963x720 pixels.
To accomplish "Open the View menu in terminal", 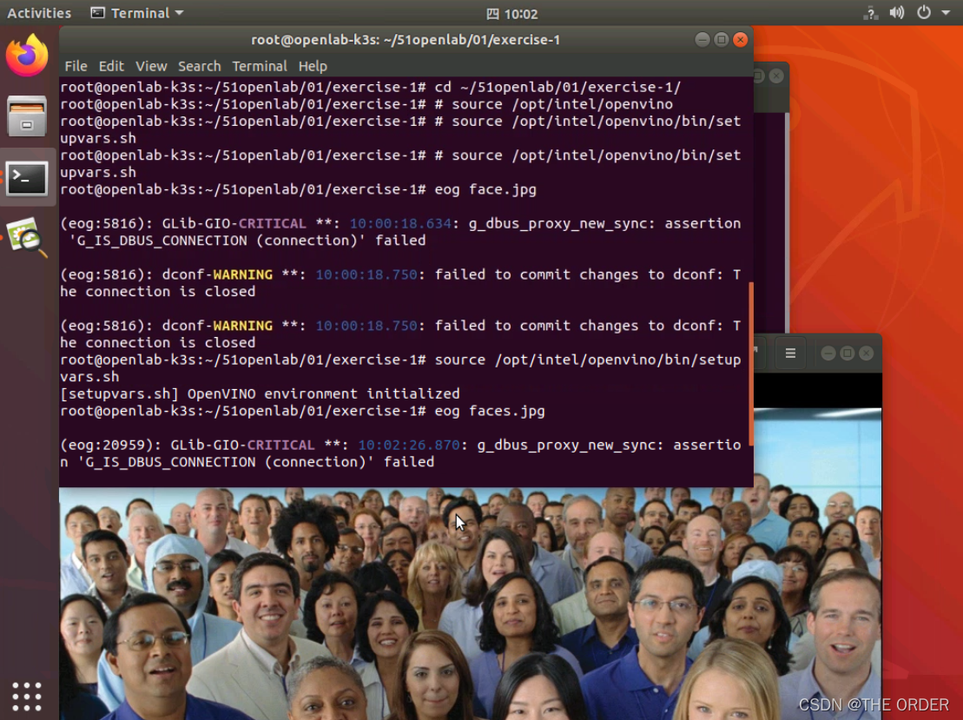I will click(151, 66).
